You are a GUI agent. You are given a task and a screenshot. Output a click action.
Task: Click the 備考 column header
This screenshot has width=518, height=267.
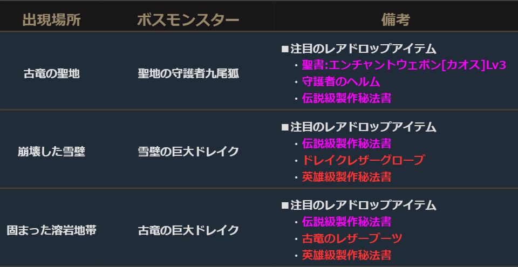click(x=395, y=20)
